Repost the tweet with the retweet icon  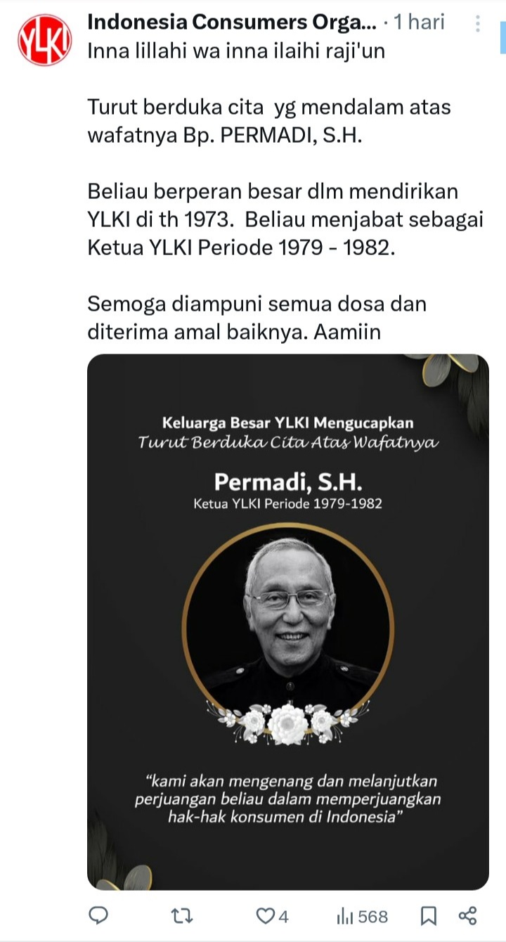point(183,916)
